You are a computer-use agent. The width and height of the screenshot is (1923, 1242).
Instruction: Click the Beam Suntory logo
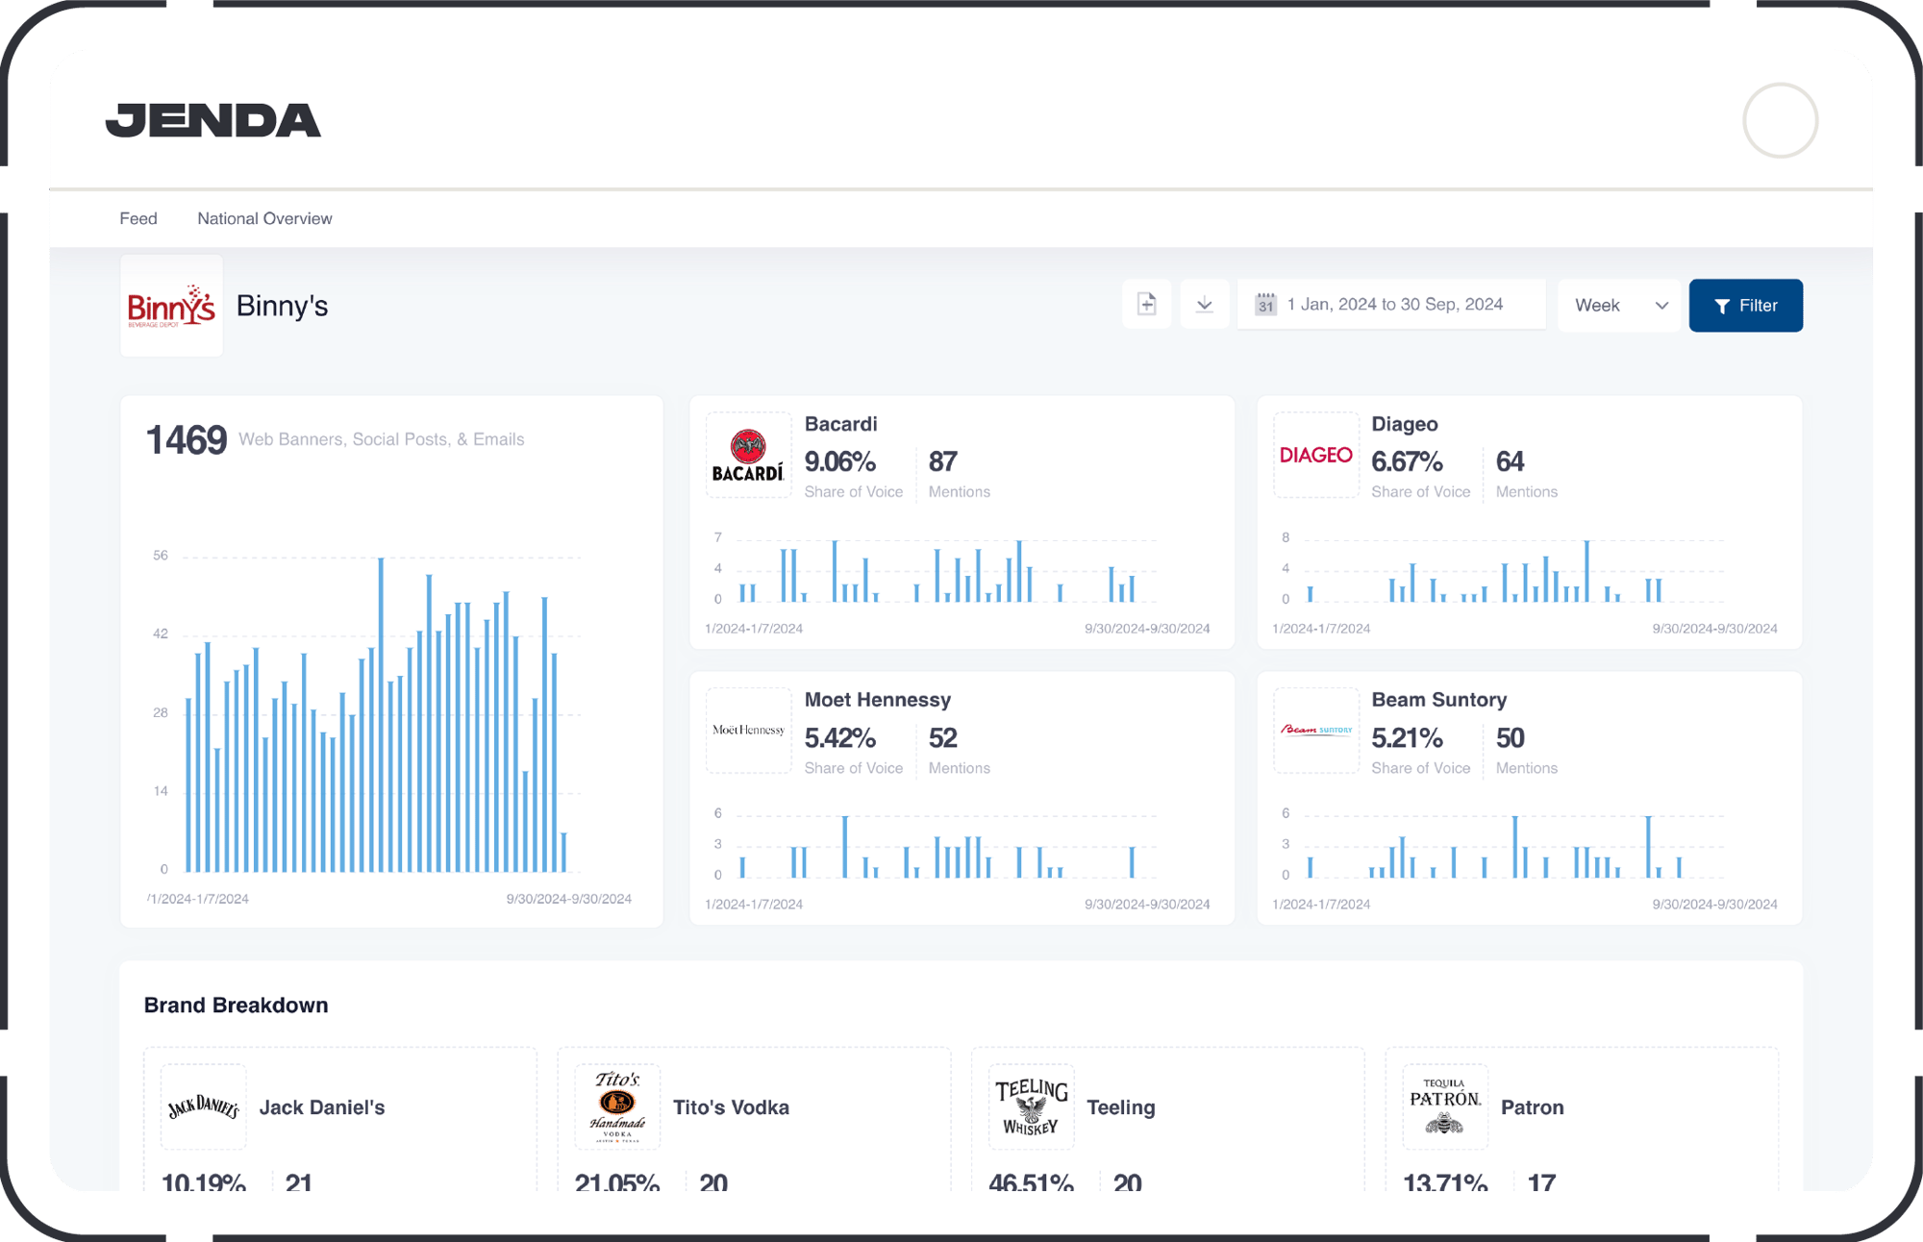point(1315,731)
